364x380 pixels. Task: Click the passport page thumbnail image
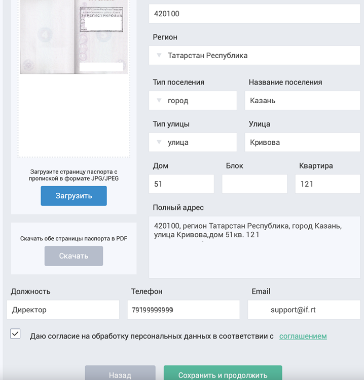74,37
